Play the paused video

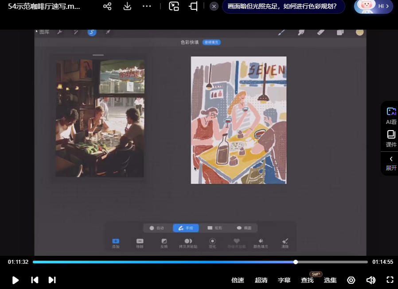[x=16, y=280]
